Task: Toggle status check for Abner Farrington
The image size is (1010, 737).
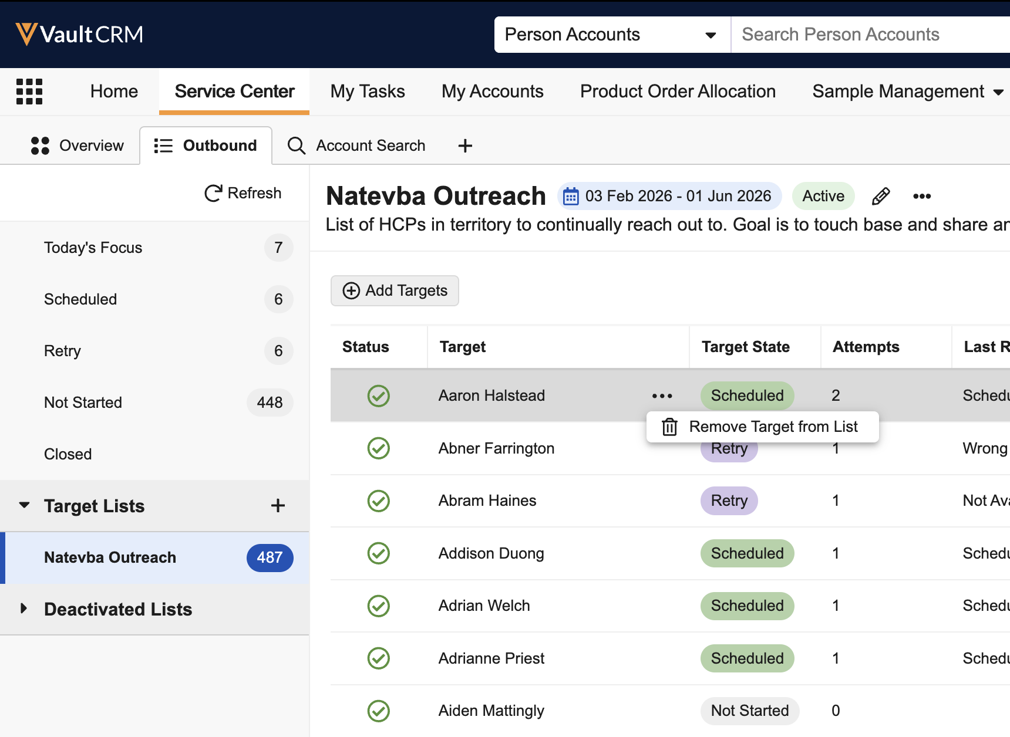Action: point(379,448)
